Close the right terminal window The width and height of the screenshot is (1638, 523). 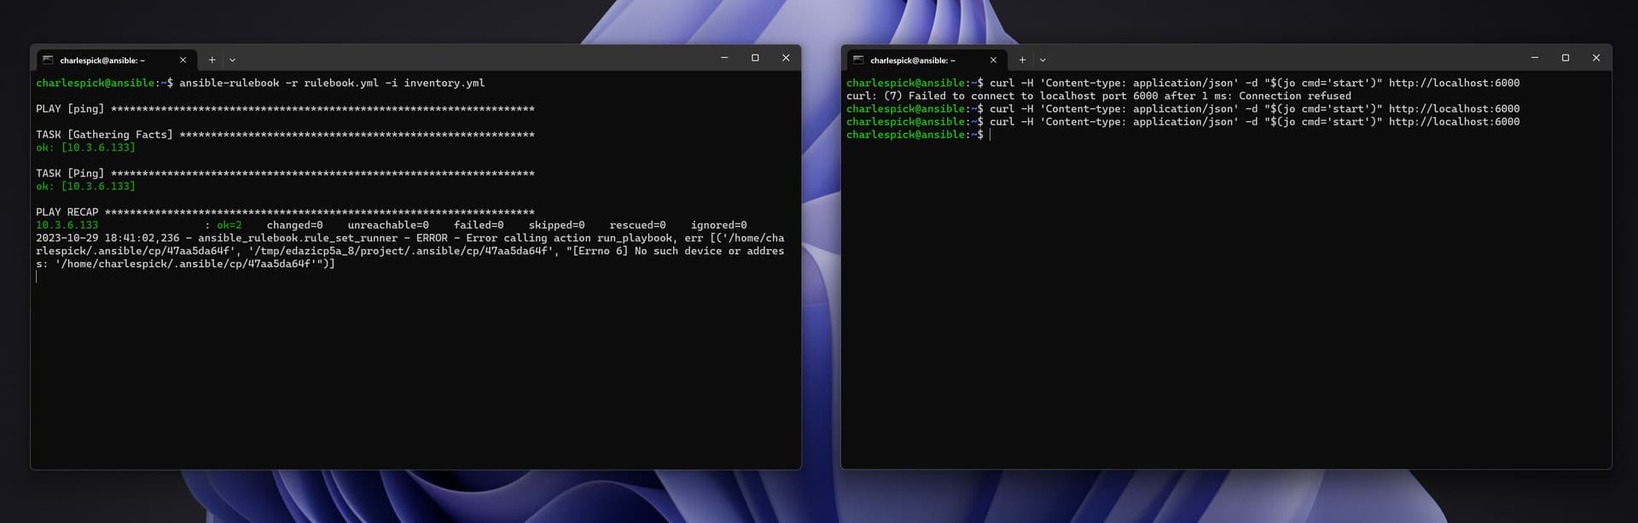coord(1596,57)
